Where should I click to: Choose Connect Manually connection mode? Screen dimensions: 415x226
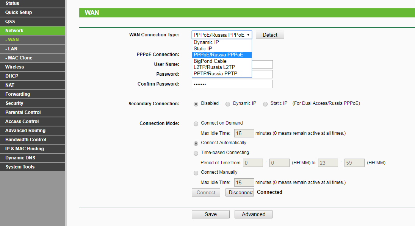pos(196,173)
